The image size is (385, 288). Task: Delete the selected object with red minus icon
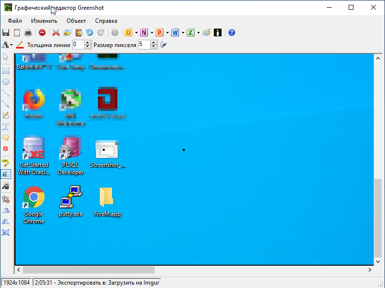(42, 32)
